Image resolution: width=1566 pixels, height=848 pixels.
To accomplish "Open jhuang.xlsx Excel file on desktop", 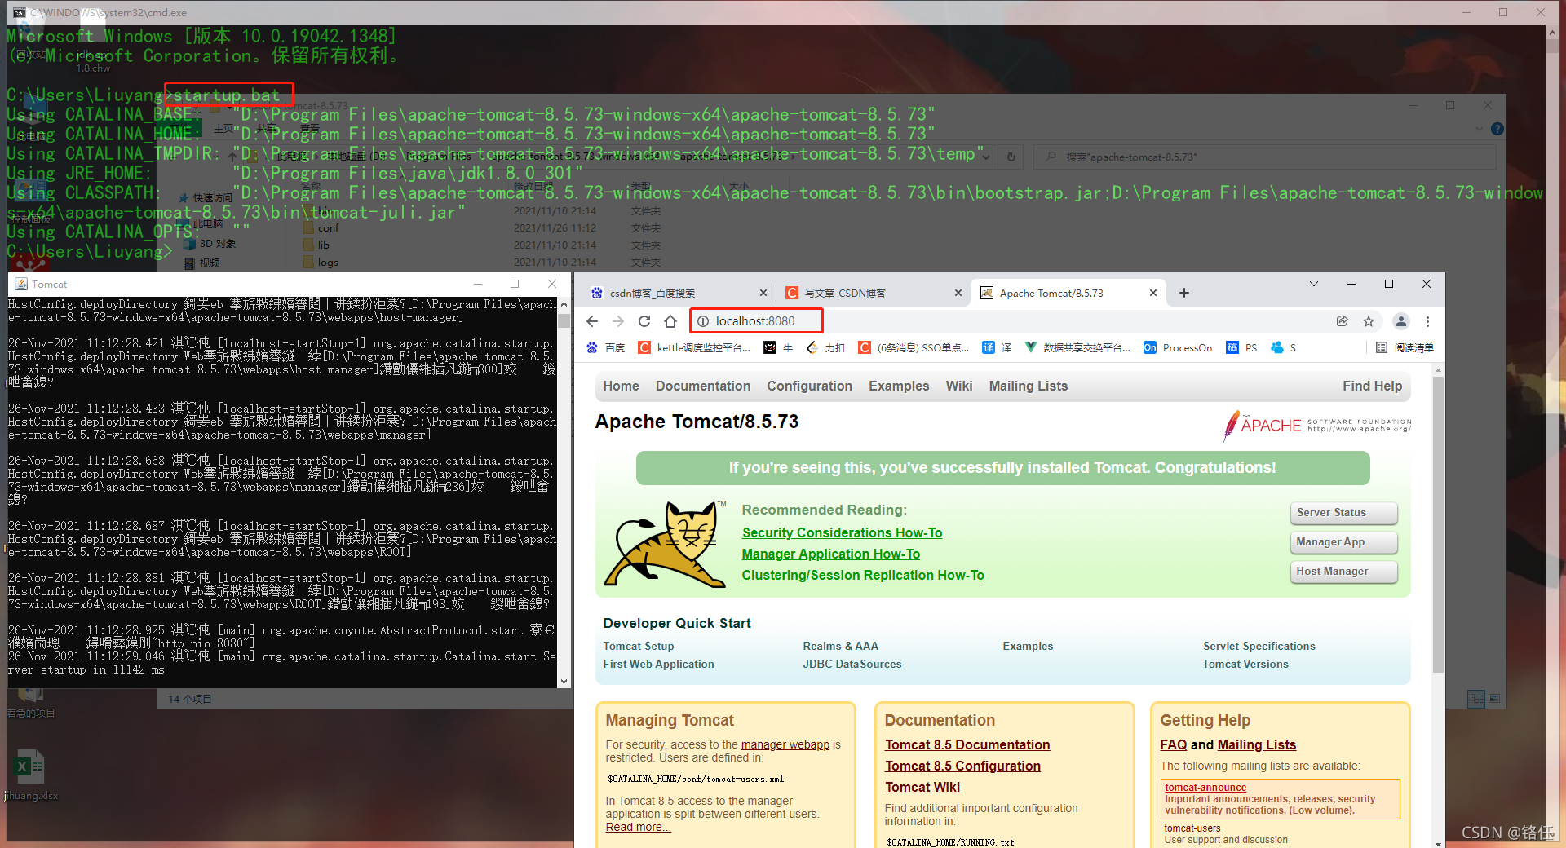I will point(31,775).
